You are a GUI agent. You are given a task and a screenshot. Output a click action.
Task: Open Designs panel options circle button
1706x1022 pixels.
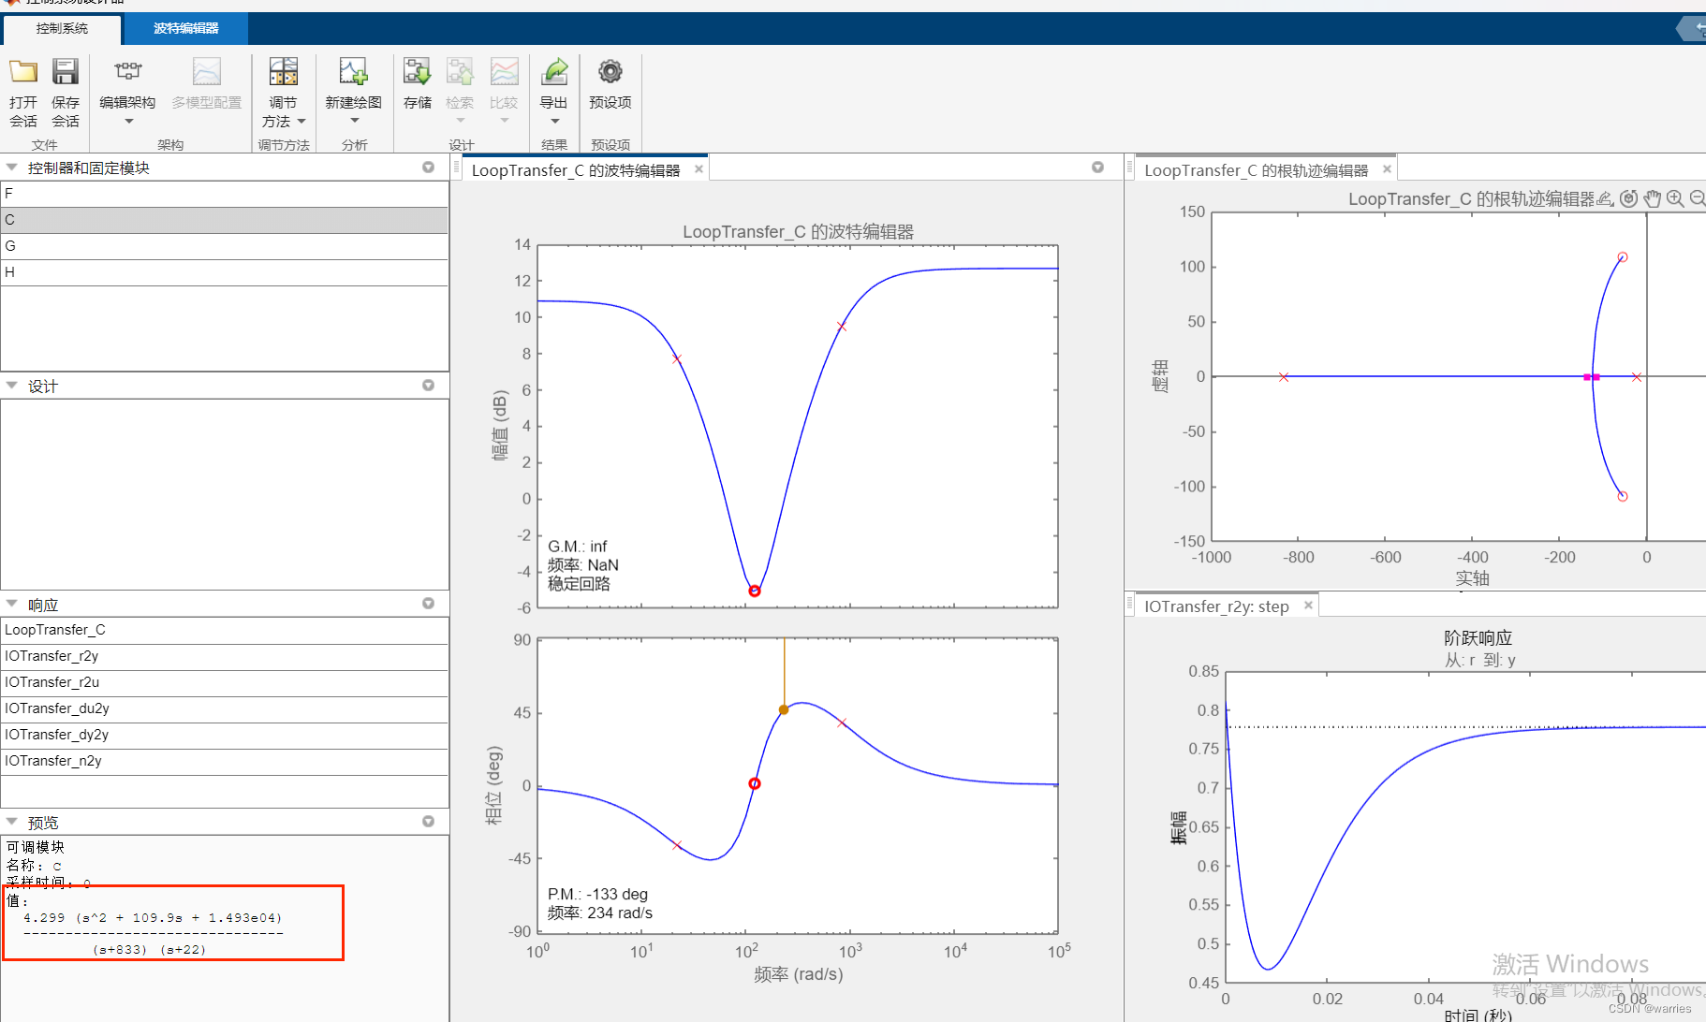(429, 386)
